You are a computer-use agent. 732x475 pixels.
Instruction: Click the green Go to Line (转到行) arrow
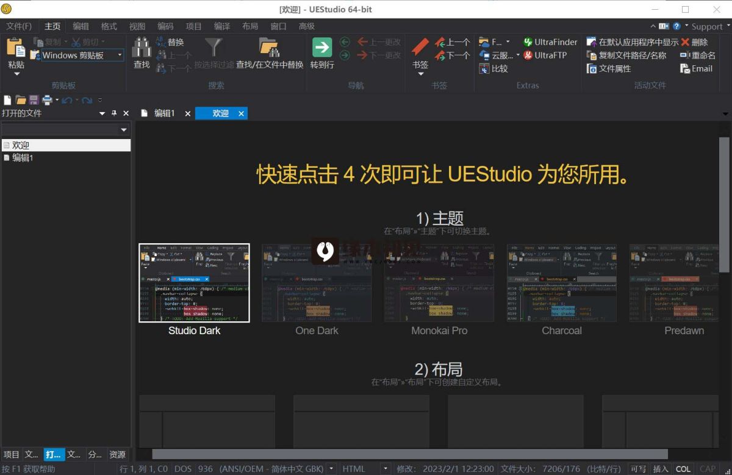321,48
